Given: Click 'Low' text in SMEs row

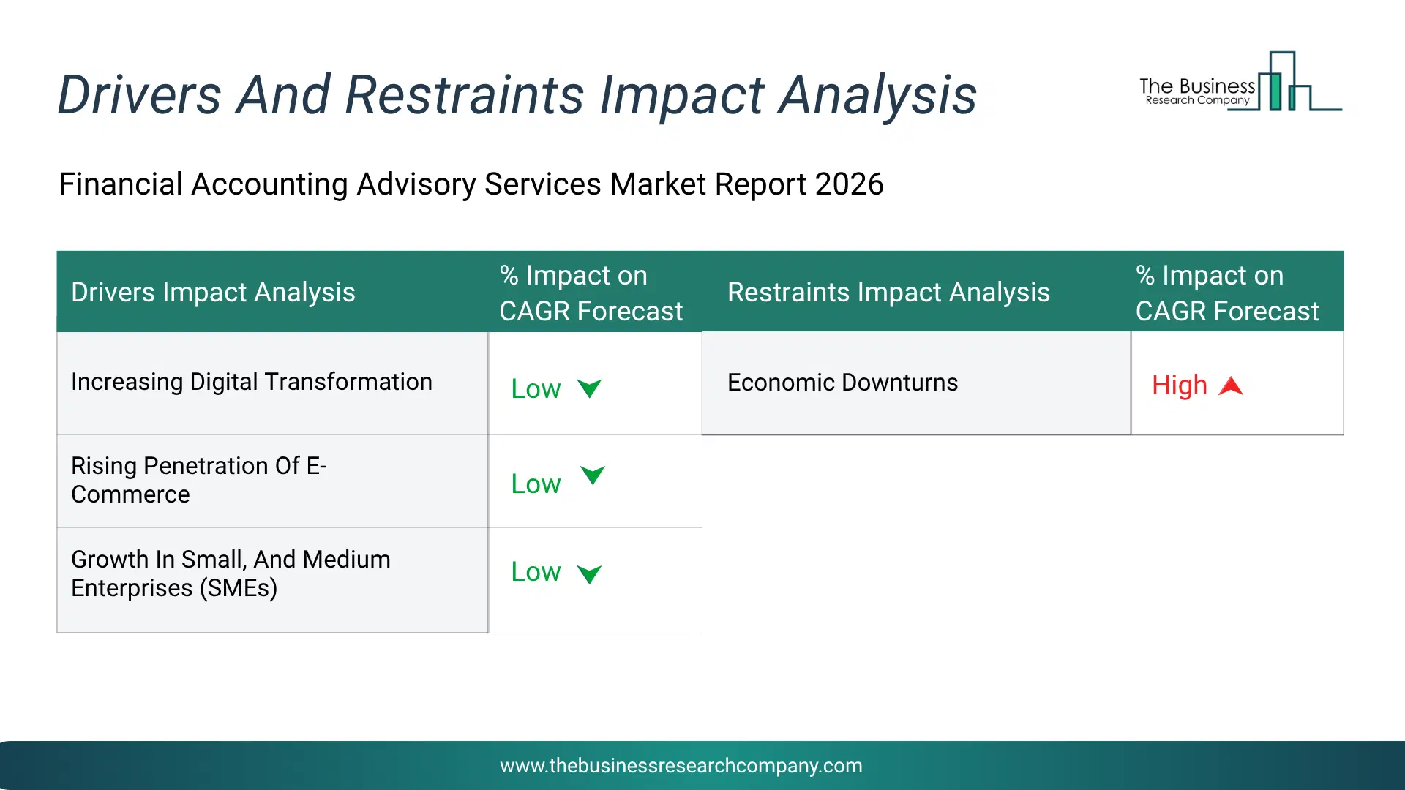Looking at the screenshot, I should click(x=536, y=572).
